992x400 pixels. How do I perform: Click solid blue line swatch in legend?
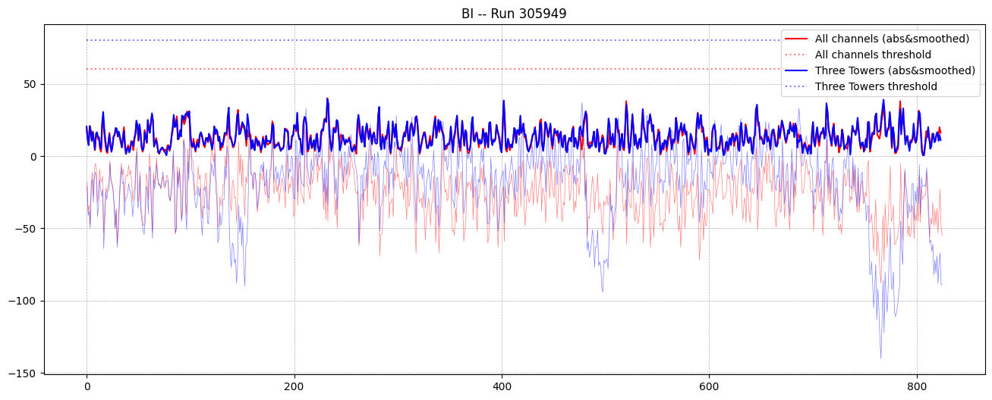coord(797,70)
